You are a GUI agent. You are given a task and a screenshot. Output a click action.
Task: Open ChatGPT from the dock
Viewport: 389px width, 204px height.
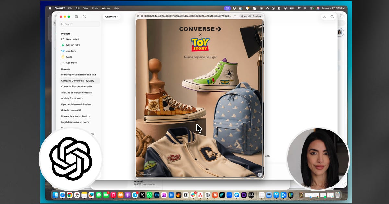(207, 195)
